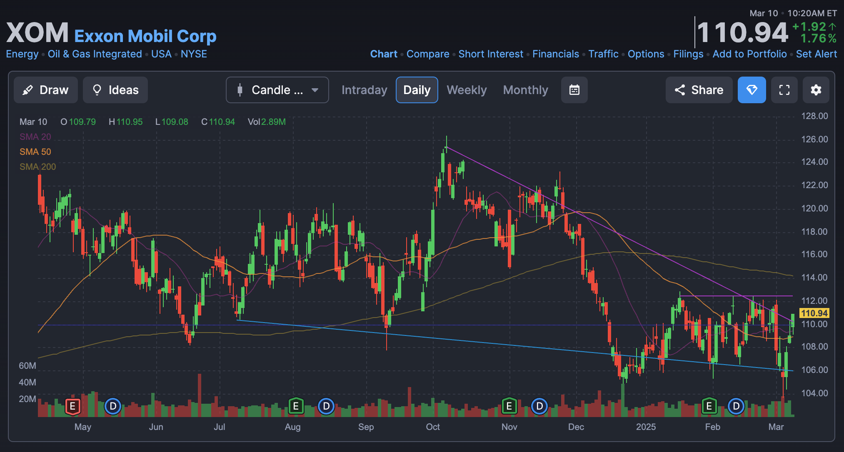This screenshot has width=844, height=452.
Task: Click the calendar date range icon
Action: tap(574, 90)
